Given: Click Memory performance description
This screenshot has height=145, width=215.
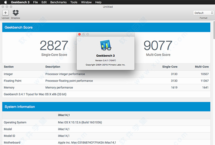Looking at the screenshot, I should pos(59,88).
